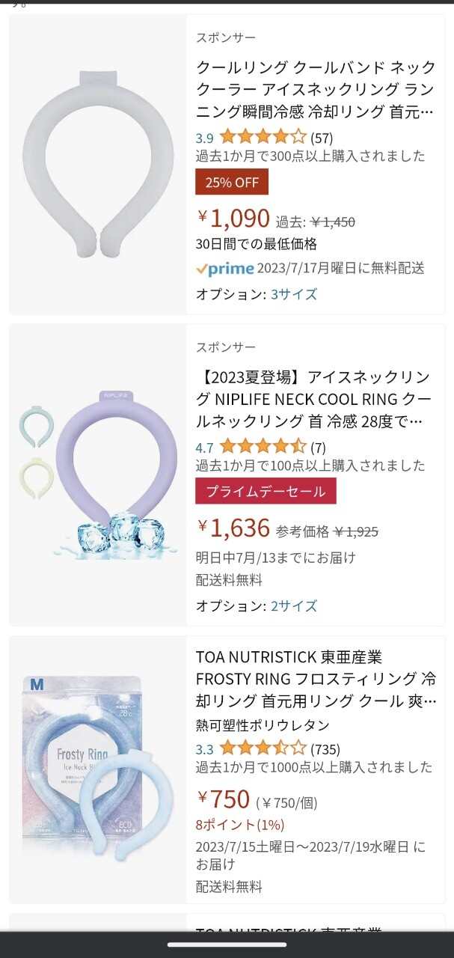
Task: Select the 3サイズ option link
Action: [x=294, y=294]
